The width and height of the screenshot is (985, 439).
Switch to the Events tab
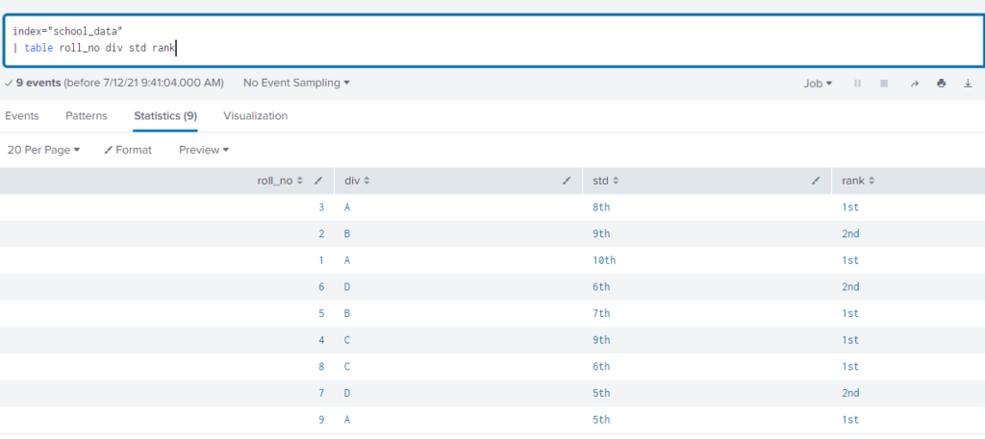22,116
